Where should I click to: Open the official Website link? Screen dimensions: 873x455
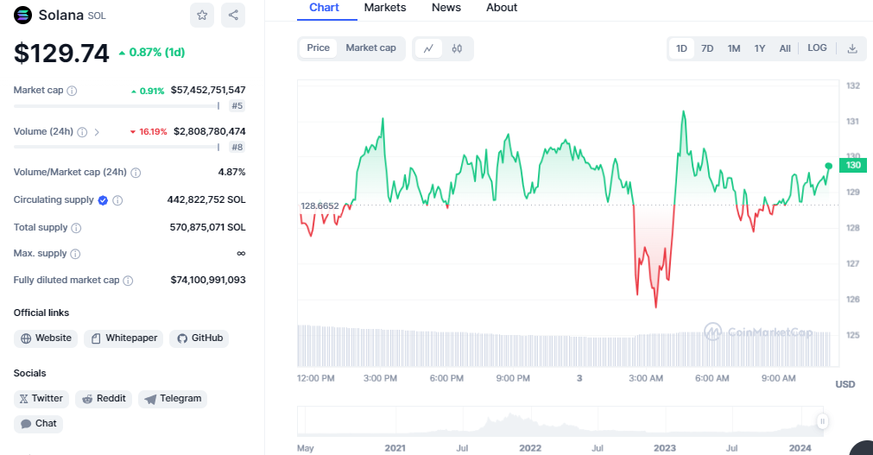click(46, 338)
